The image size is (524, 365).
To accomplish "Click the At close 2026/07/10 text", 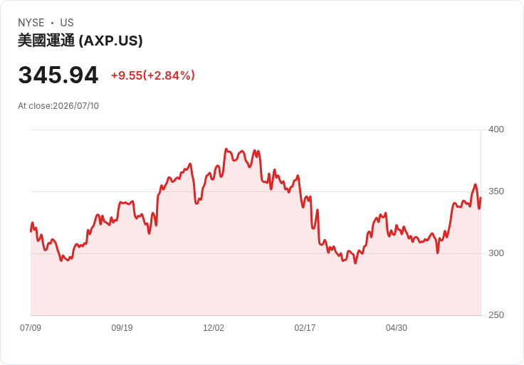I will point(58,106).
